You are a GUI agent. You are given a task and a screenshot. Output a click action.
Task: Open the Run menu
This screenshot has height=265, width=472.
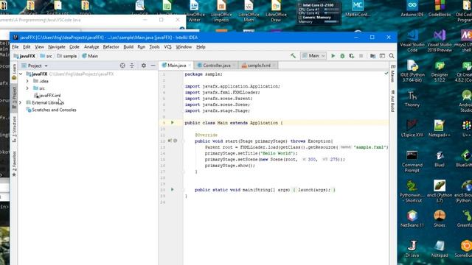click(141, 47)
